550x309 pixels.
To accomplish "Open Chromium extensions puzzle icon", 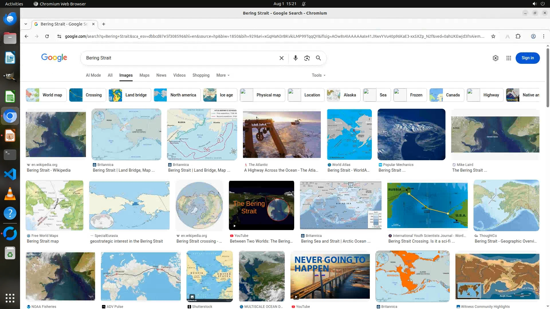I will [x=518, y=36].
